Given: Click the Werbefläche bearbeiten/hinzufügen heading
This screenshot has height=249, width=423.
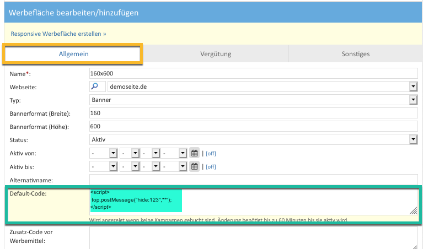Looking at the screenshot, I should pos(73,13).
